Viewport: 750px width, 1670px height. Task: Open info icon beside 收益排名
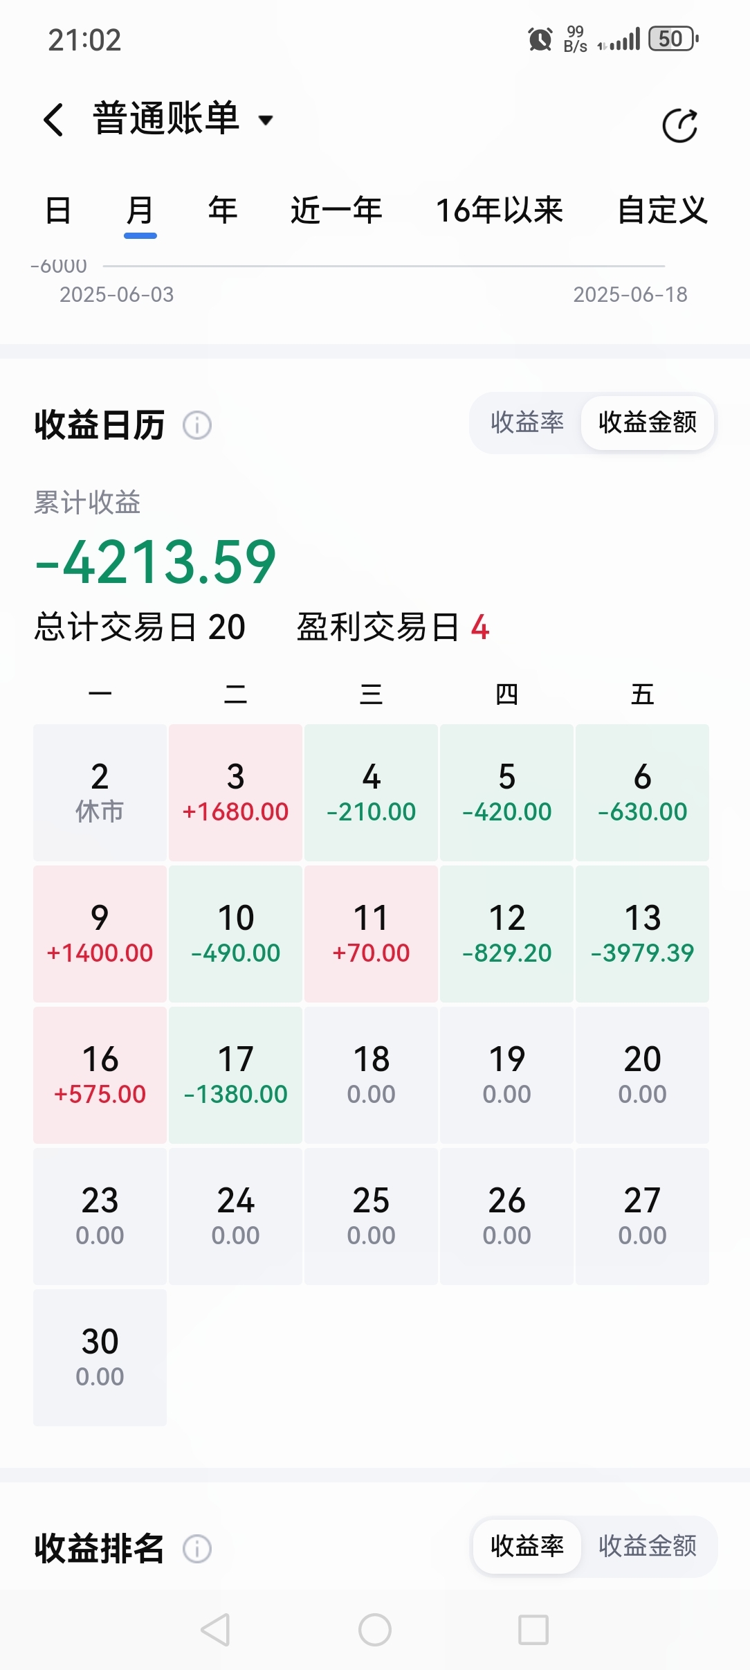click(x=197, y=1549)
